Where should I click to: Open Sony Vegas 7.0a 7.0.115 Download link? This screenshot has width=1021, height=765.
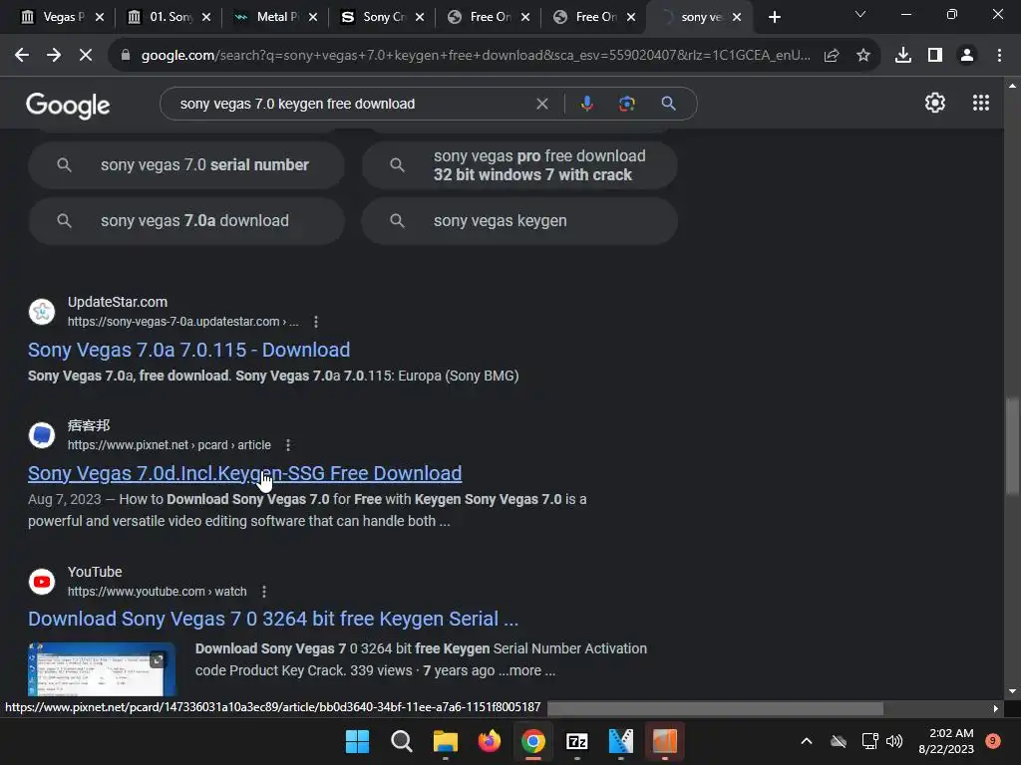tap(188, 350)
